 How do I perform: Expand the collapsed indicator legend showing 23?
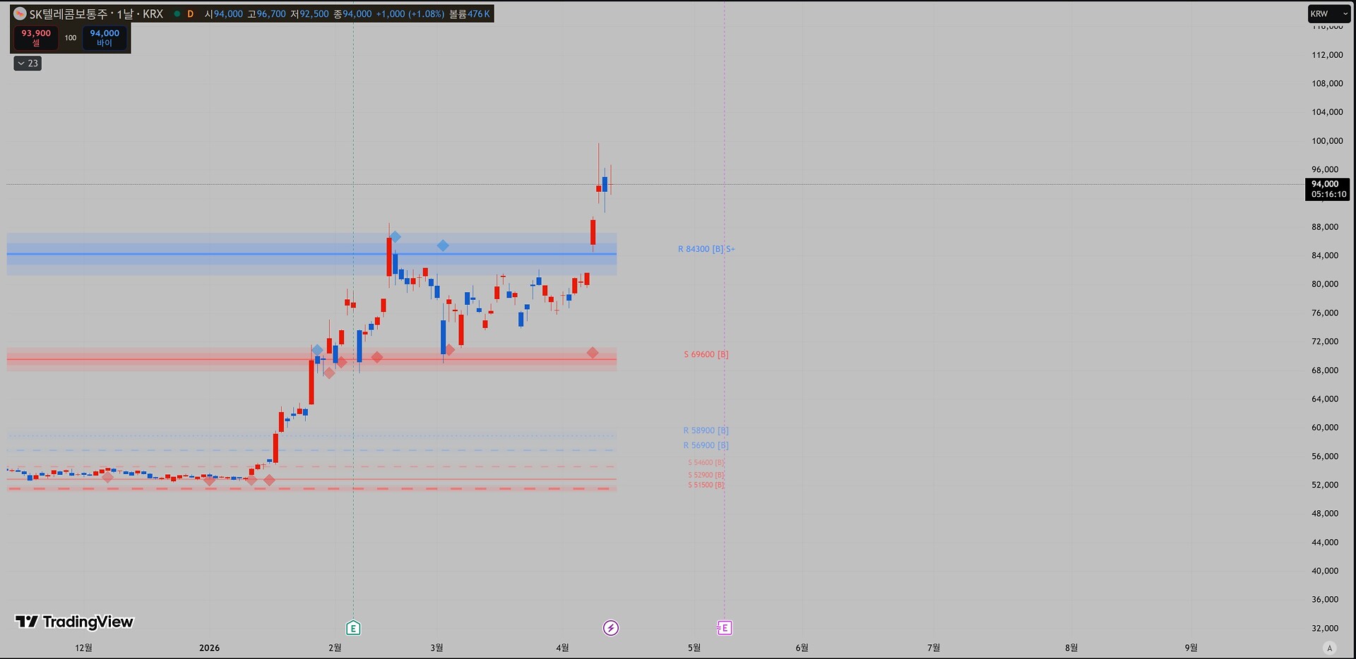pos(28,64)
